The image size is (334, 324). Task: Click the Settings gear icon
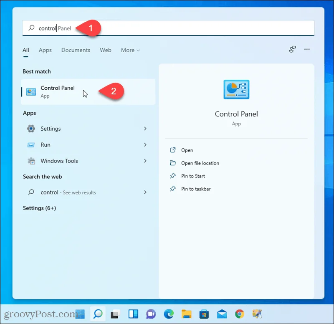click(x=31, y=129)
